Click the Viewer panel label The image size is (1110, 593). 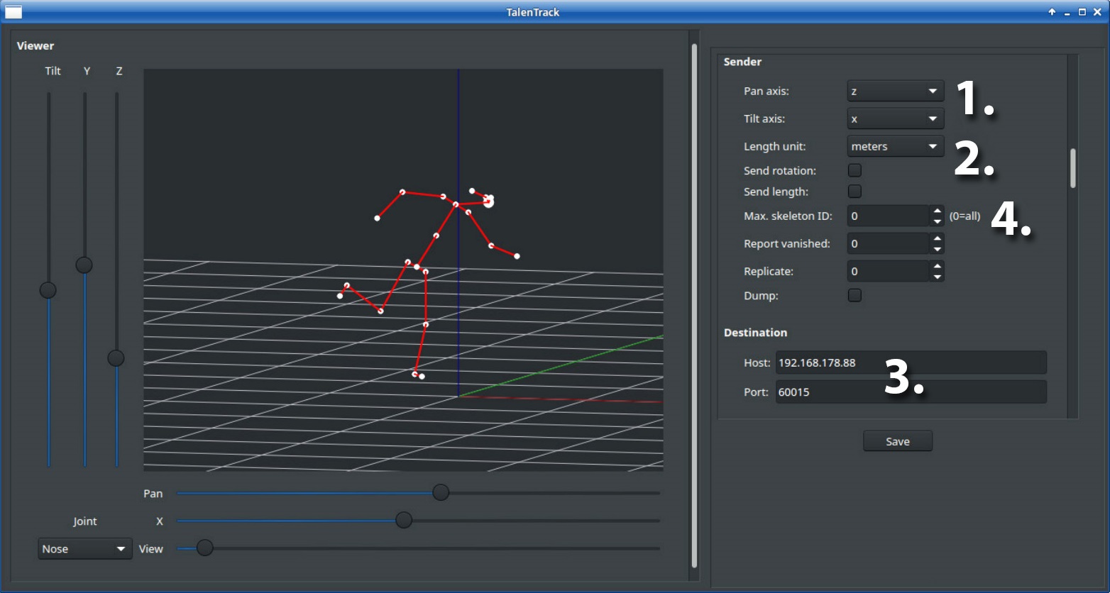(35, 45)
